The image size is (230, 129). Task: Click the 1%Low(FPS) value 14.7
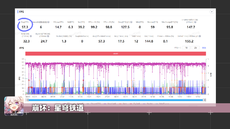[x=58, y=27]
